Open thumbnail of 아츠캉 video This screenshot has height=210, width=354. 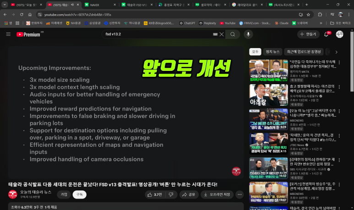tap(268, 95)
